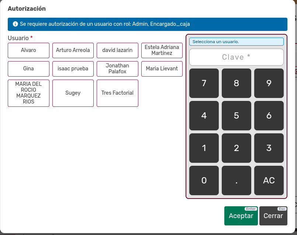297x235 pixels.
Task: Choose user Gina
Action: [29, 69]
